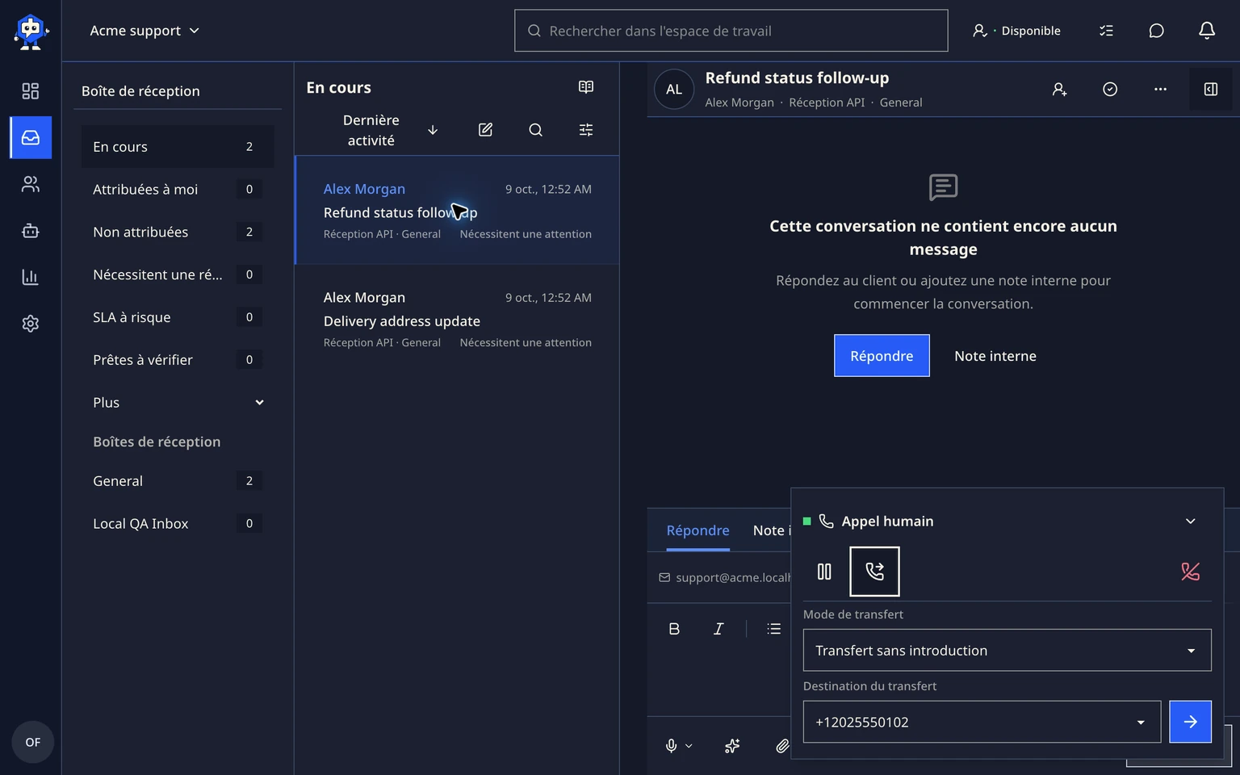Open Destination du transfert dropdown

coord(982,722)
